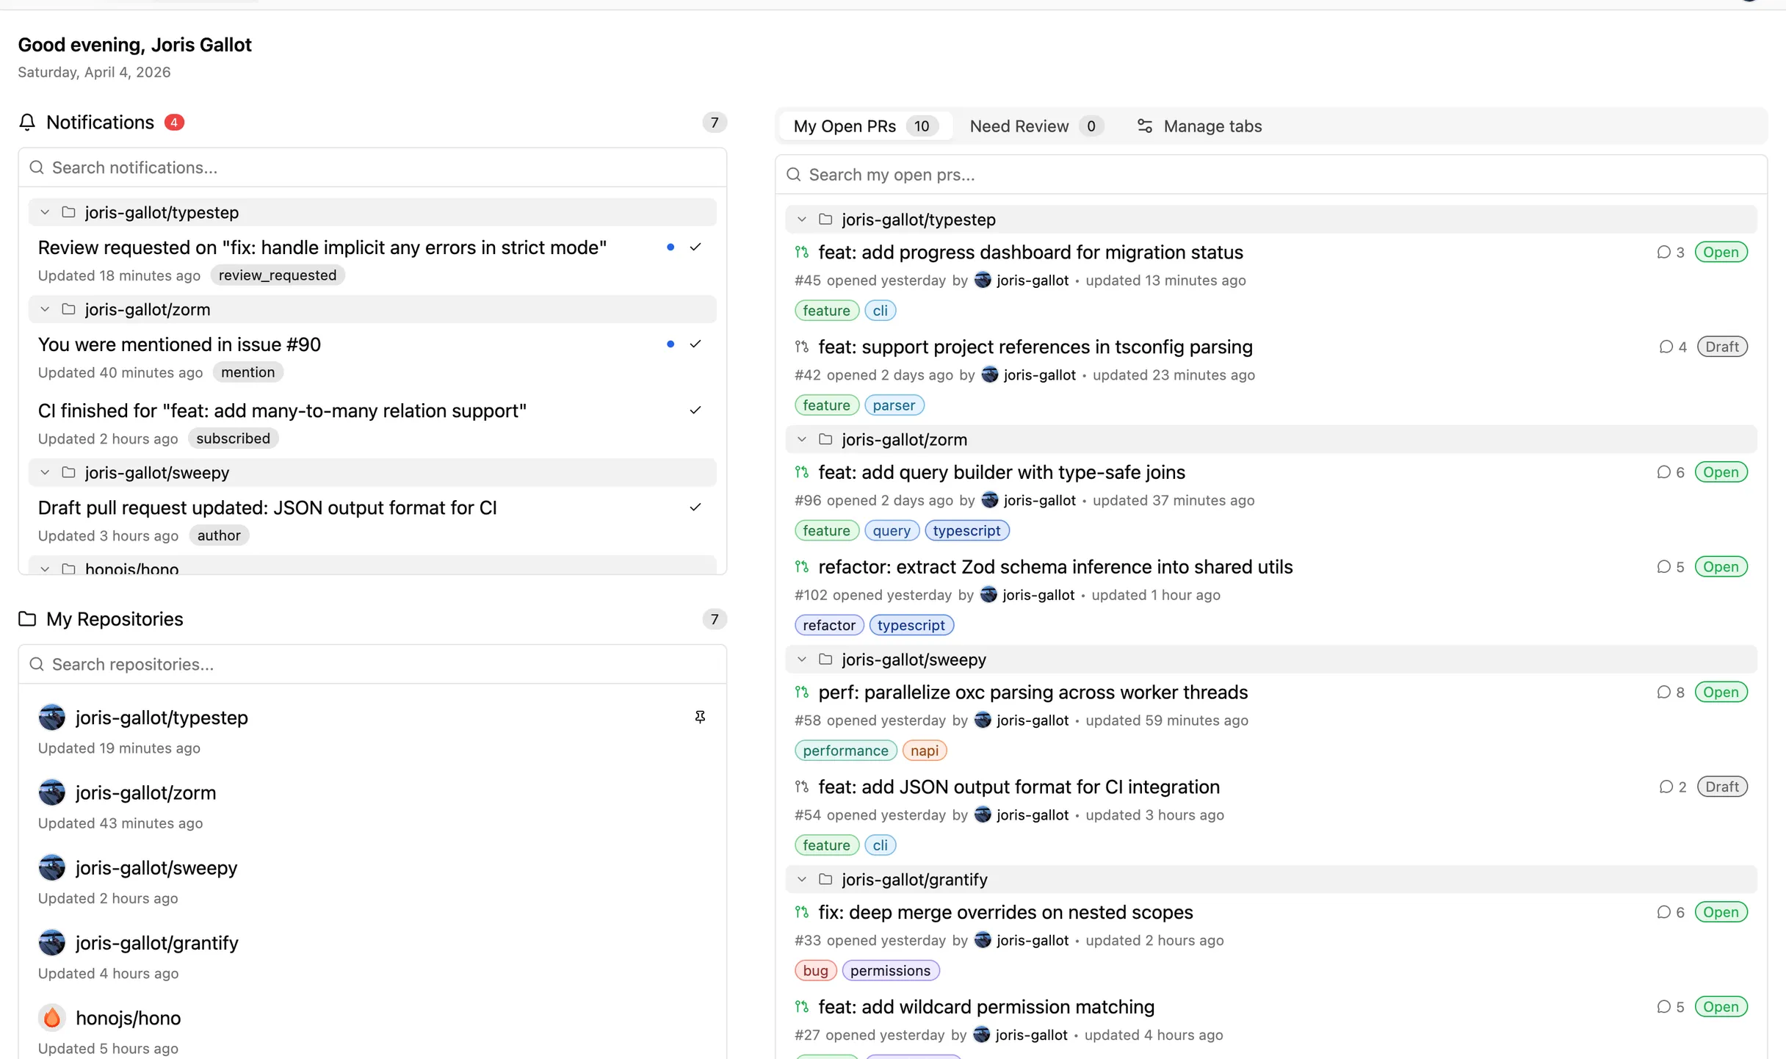Switch to Need Review tab
This screenshot has height=1059, width=1786.
tap(1036, 126)
